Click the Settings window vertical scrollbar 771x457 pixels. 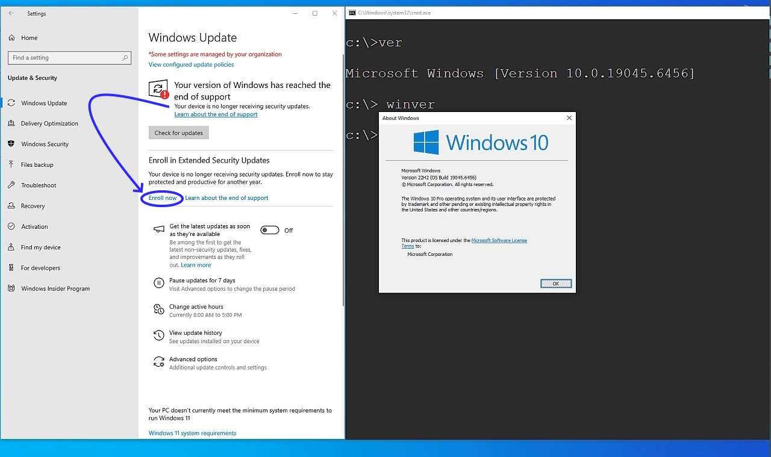click(343, 181)
